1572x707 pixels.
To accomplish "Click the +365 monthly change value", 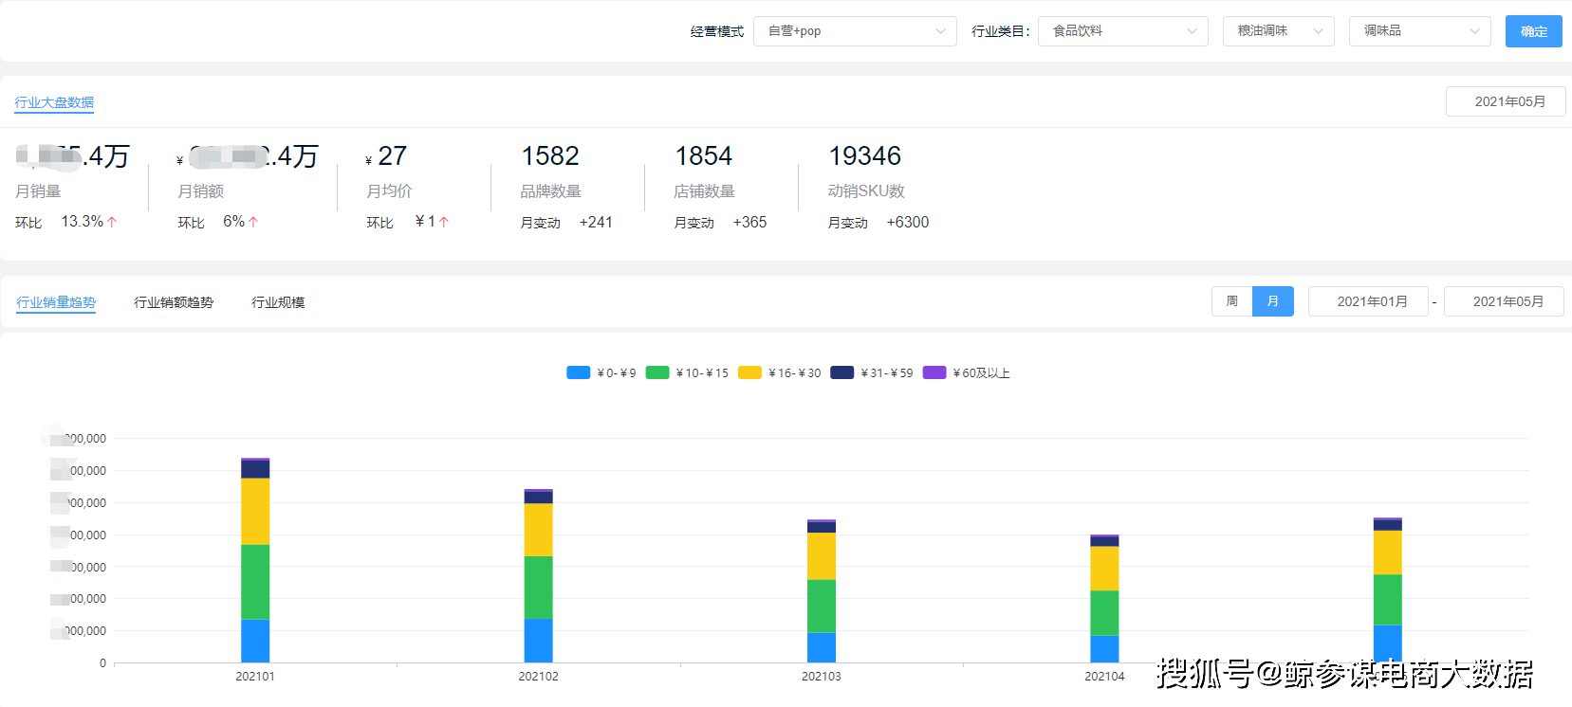I will point(749,222).
